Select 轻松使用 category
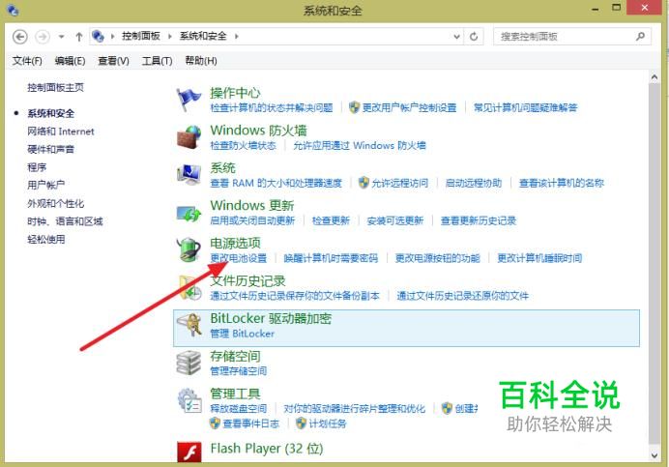Viewport: 669px width, 467px height. click(x=46, y=239)
